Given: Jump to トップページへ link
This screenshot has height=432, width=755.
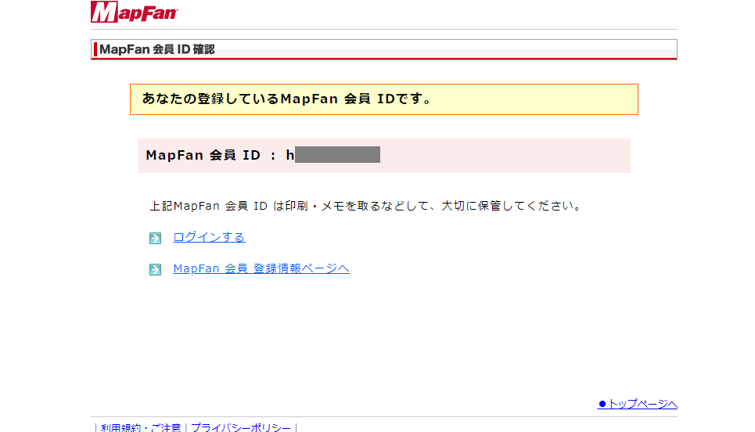Looking at the screenshot, I should pyautogui.click(x=638, y=404).
